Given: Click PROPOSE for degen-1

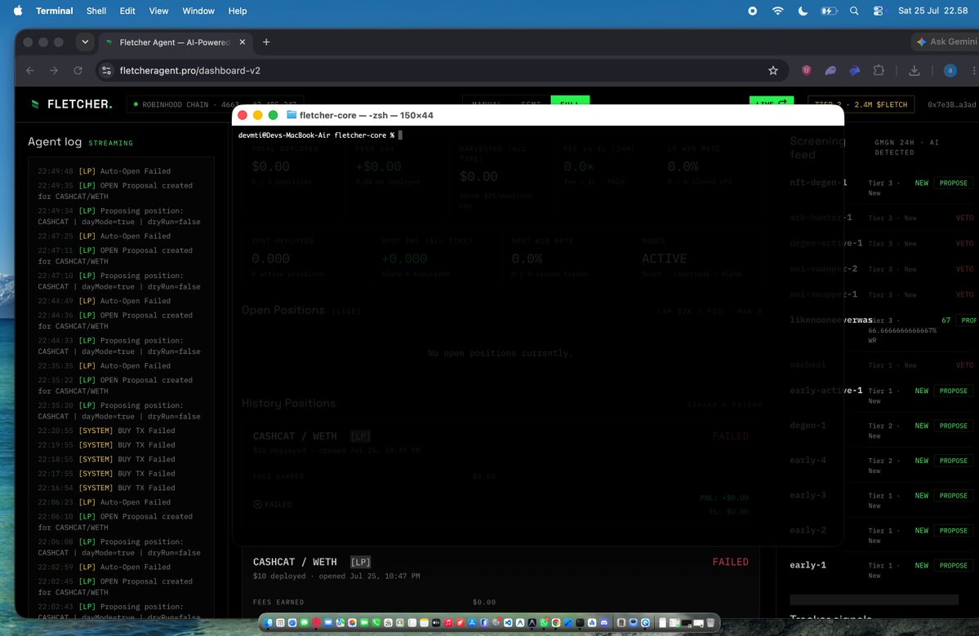Looking at the screenshot, I should (x=954, y=426).
